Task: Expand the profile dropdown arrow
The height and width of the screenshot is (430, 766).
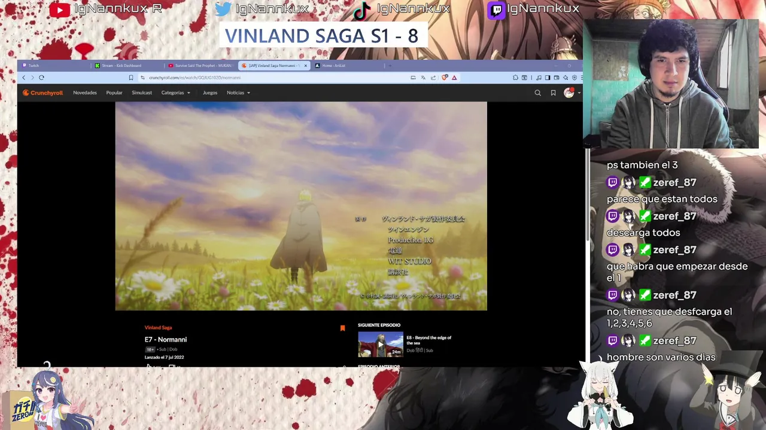Action: pos(579,93)
